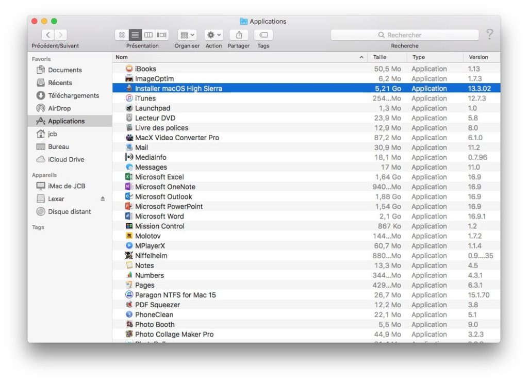Image resolution: width=528 pixels, height=382 pixels.
Task: Go forward with the Suivant arrow
Action: click(61, 35)
